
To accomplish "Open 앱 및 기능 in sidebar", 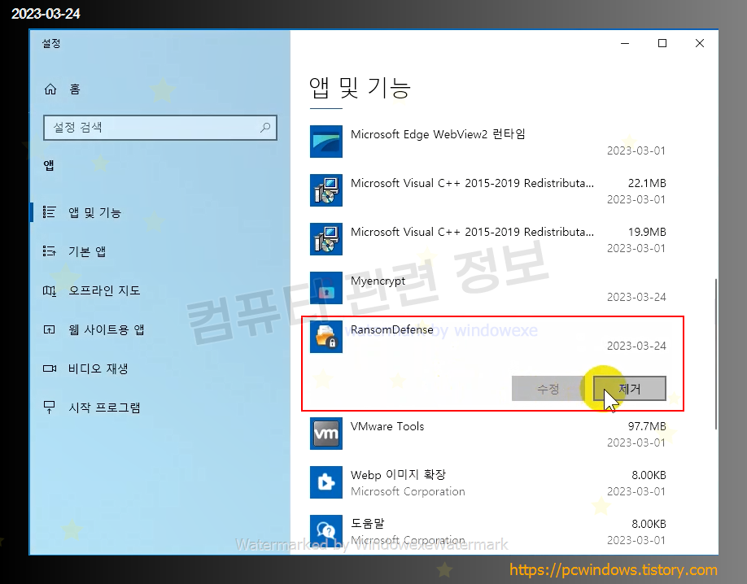I will [x=94, y=212].
